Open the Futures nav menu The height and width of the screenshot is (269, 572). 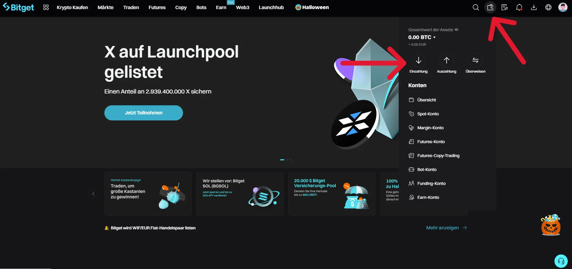[157, 7]
